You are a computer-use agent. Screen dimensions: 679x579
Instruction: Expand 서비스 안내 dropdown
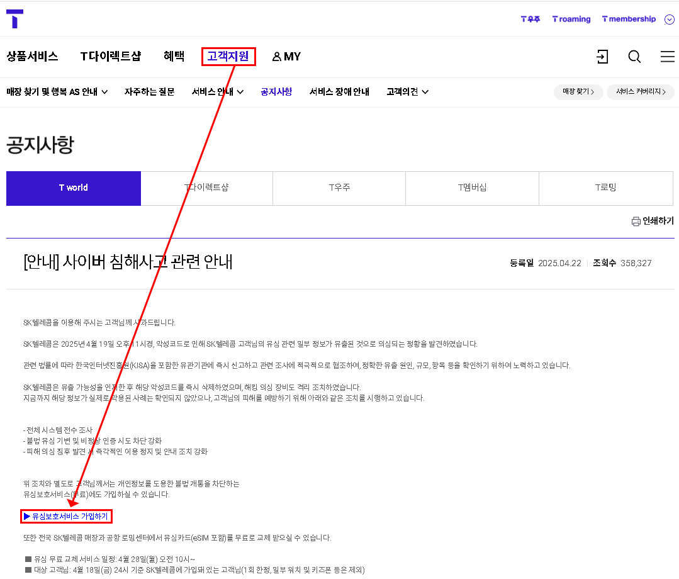click(x=218, y=92)
